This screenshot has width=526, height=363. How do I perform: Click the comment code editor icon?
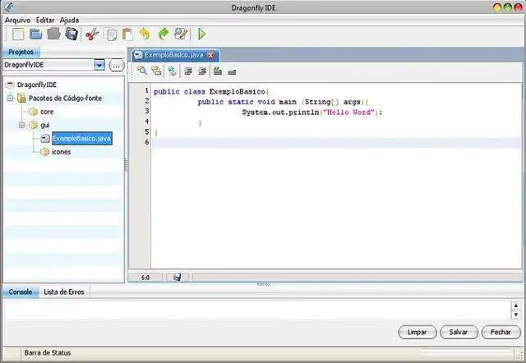point(218,71)
